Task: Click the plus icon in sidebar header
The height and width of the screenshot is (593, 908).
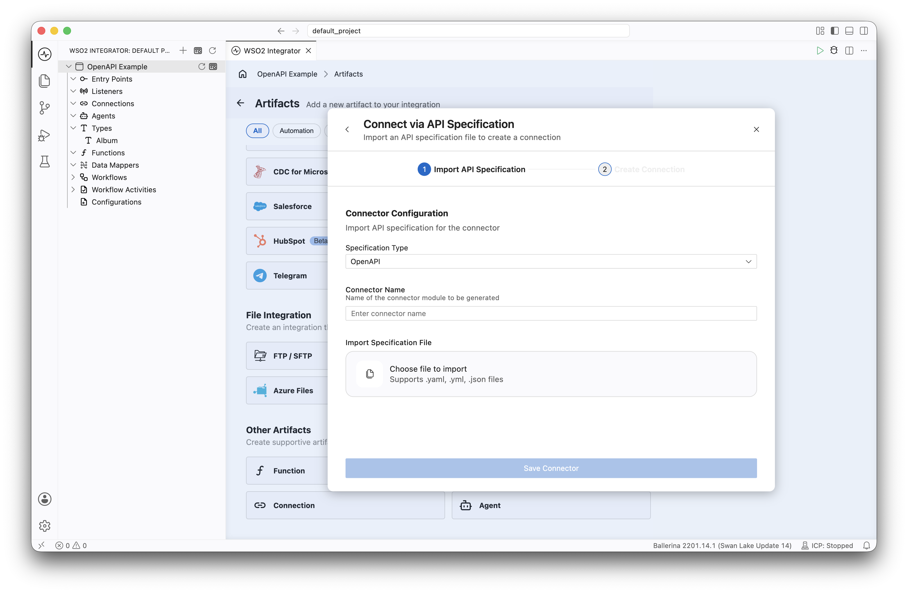Action: point(183,50)
